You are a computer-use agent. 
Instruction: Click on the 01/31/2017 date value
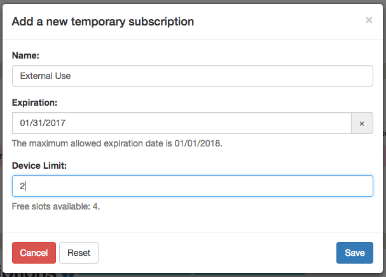click(43, 123)
